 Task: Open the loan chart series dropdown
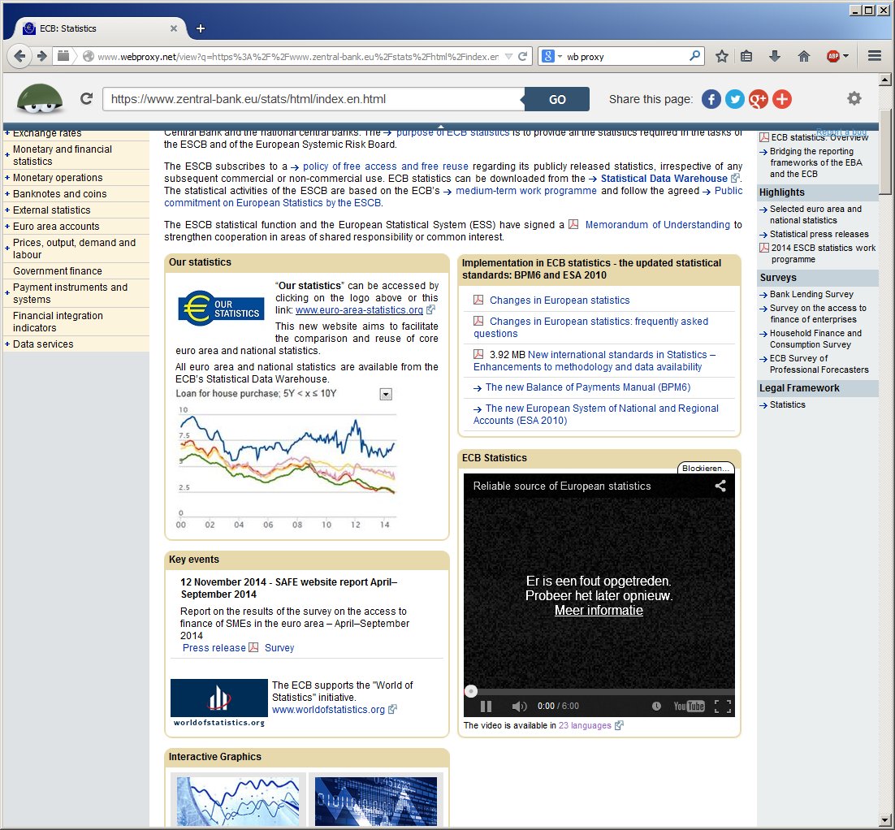386,394
